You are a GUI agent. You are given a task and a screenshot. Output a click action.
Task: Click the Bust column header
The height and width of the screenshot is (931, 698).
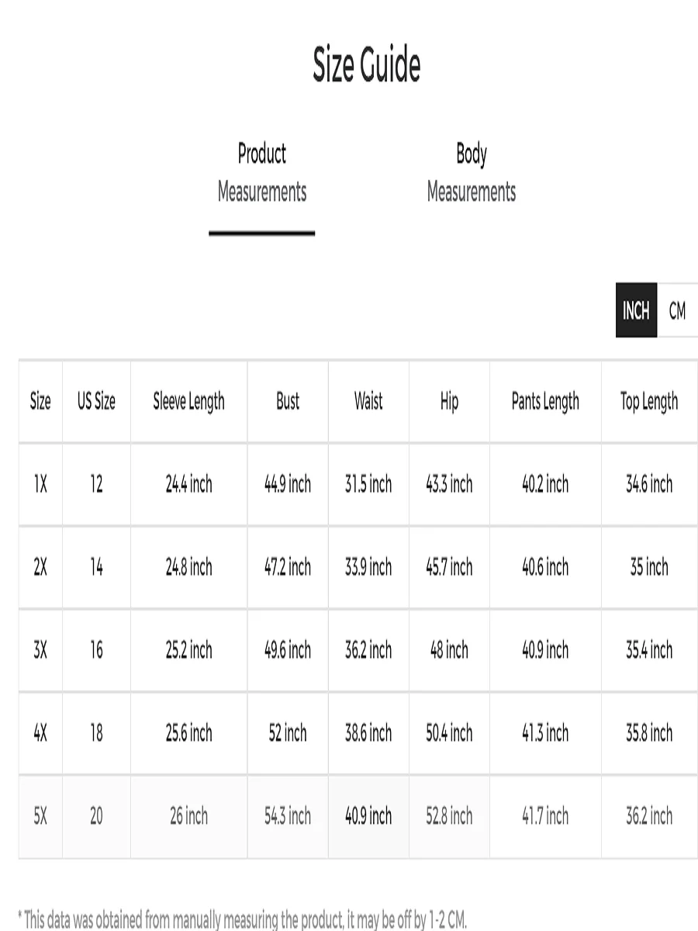point(288,401)
